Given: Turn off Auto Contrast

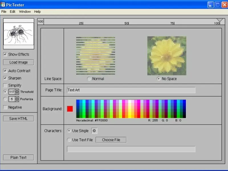Looking at the screenshot, I should 5,71.
